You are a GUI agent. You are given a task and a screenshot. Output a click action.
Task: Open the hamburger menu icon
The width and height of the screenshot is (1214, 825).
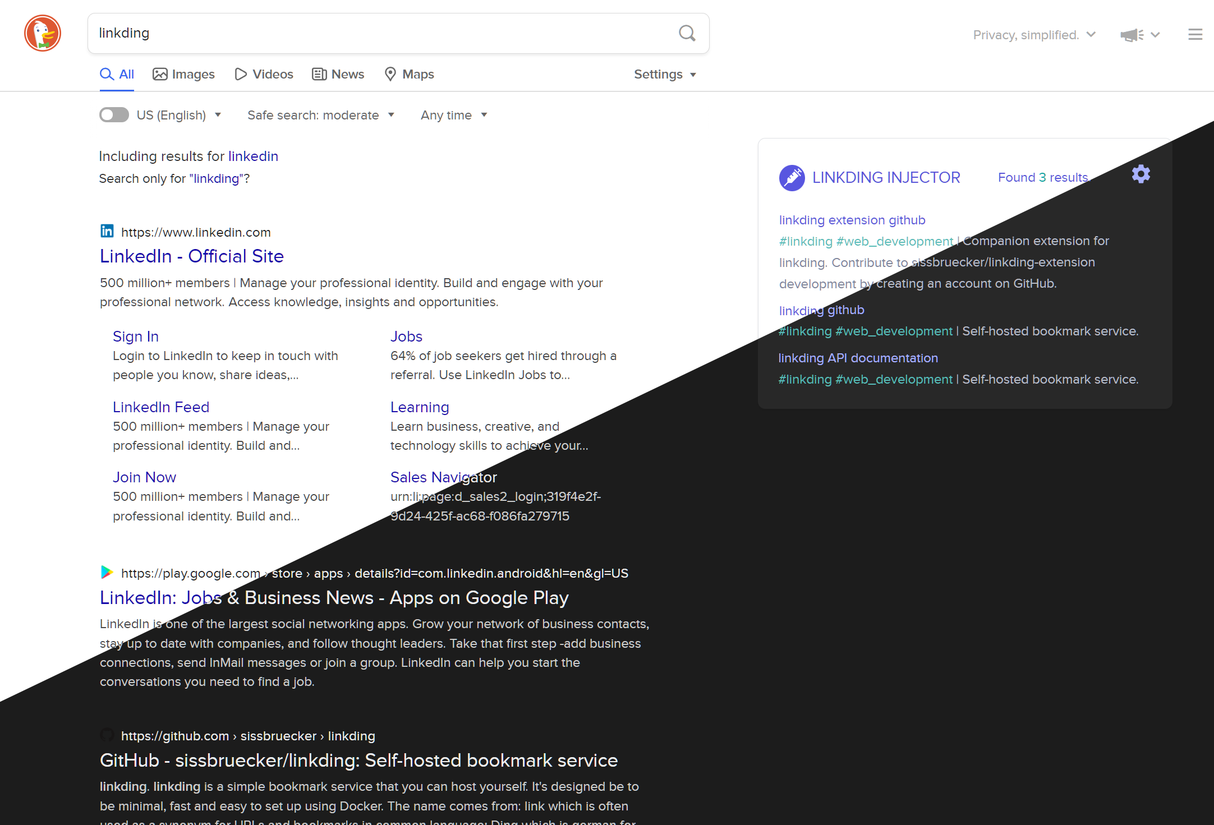pyautogui.click(x=1195, y=35)
